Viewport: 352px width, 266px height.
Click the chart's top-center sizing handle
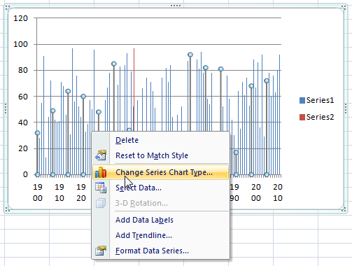(176, 6)
